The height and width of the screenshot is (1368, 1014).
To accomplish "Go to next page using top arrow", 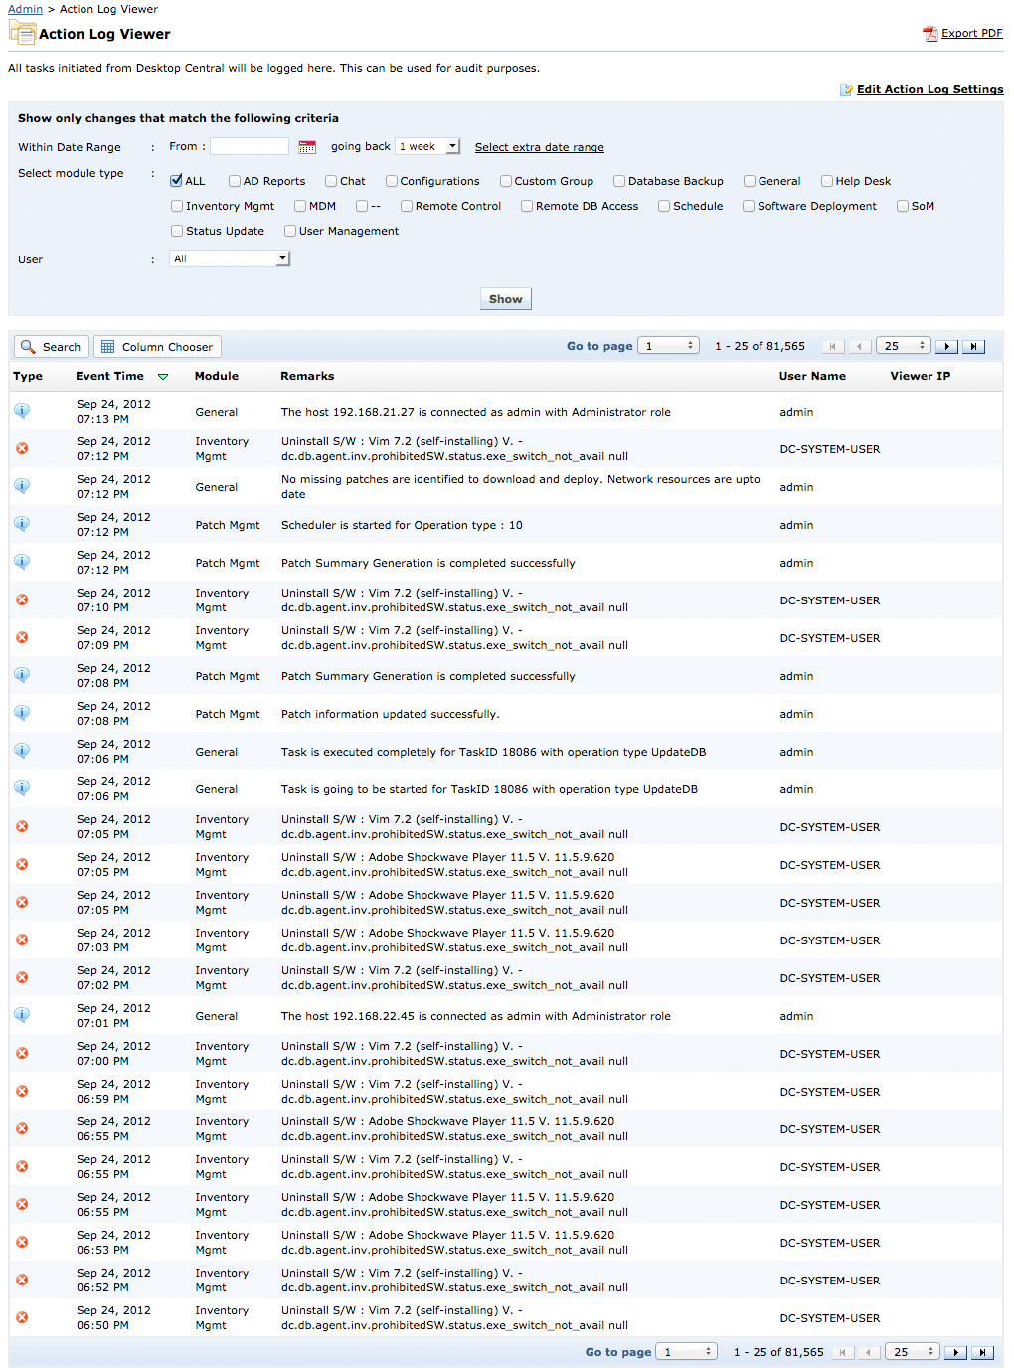I will 947,347.
